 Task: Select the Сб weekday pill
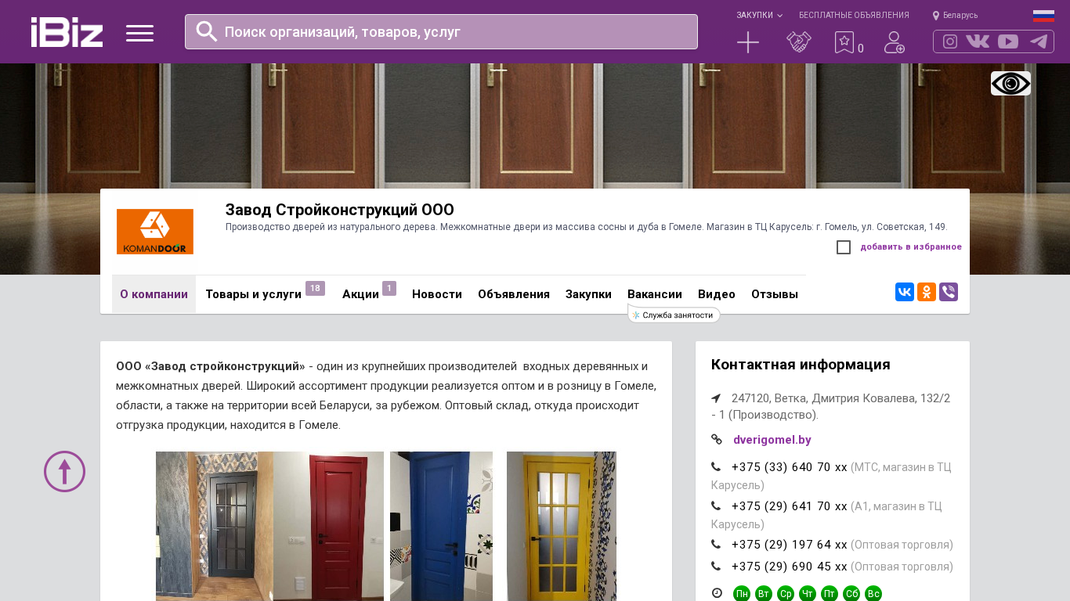tap(851, 594)
